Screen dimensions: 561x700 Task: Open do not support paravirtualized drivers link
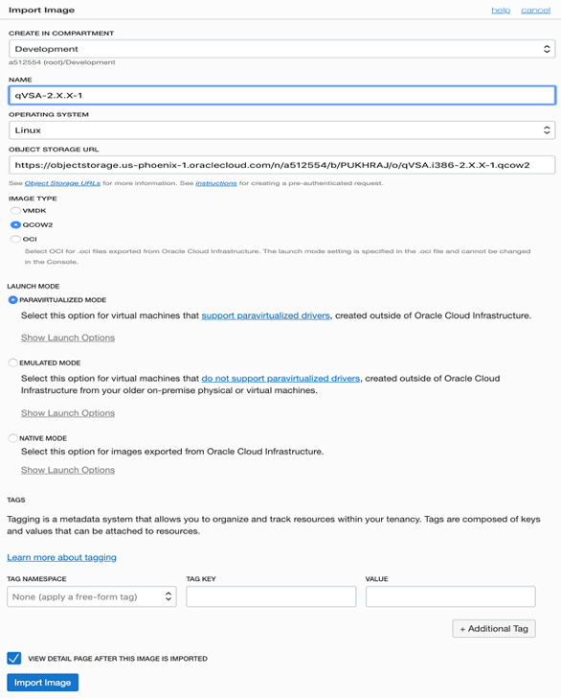coord(280,379)
